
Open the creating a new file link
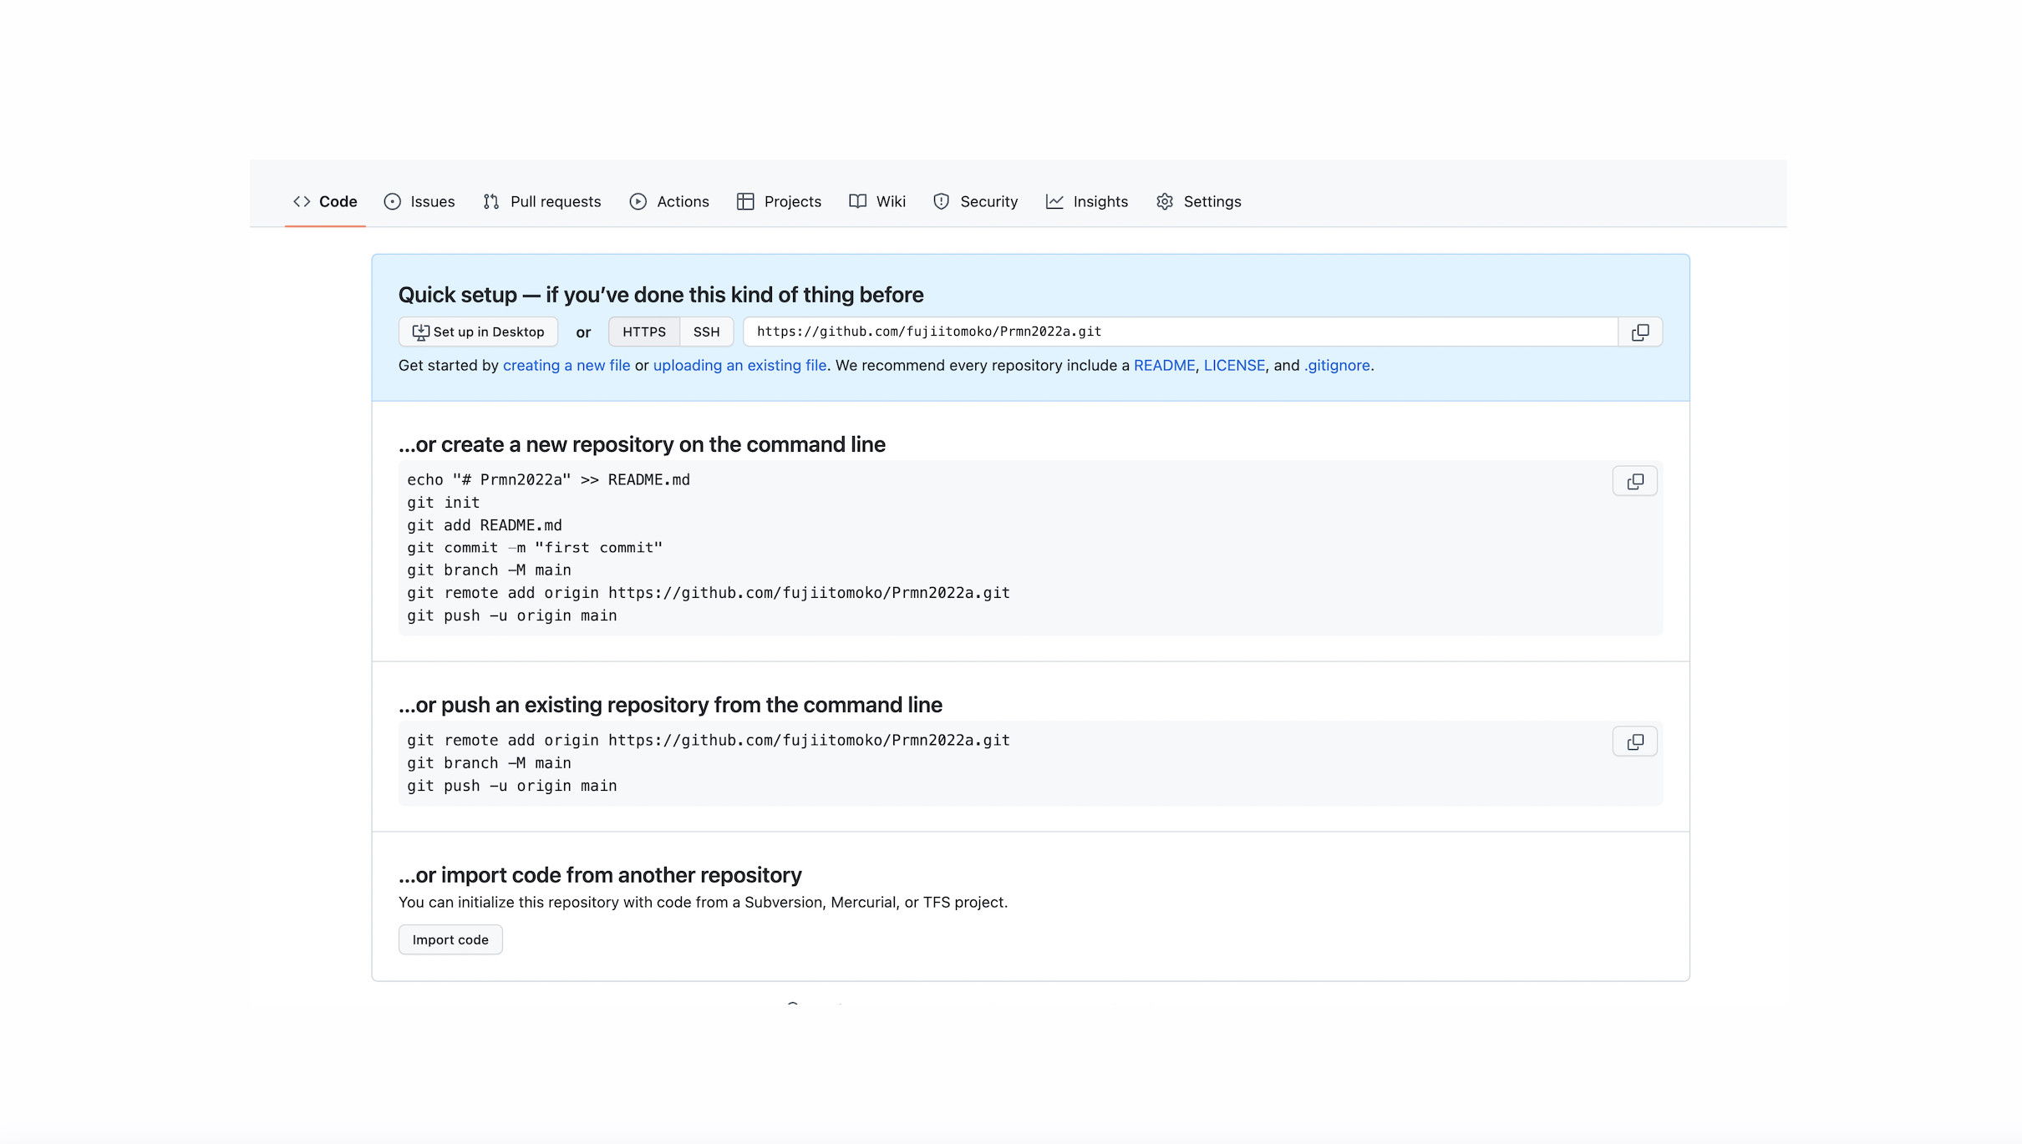point(566,365)
